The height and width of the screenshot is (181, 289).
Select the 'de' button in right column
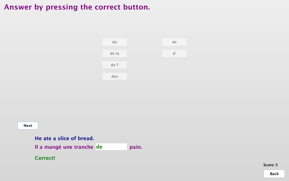pyautogui.click(x=174, y=42)
